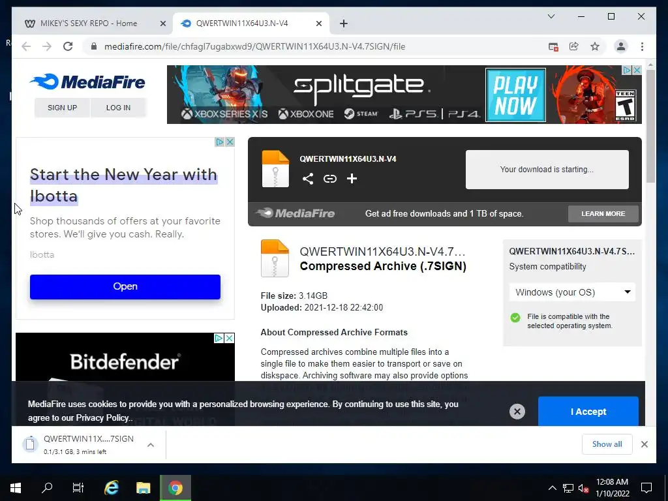Click the plus icon to add file
Image resolution: width=668 pixels, height=501 pixels.
[352, 179]
